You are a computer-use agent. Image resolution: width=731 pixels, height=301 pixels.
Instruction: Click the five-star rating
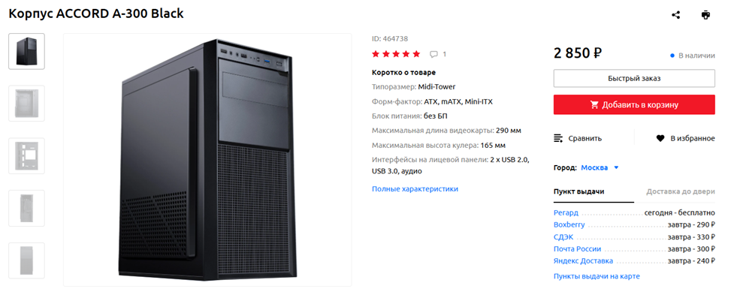tap(396, 54)
